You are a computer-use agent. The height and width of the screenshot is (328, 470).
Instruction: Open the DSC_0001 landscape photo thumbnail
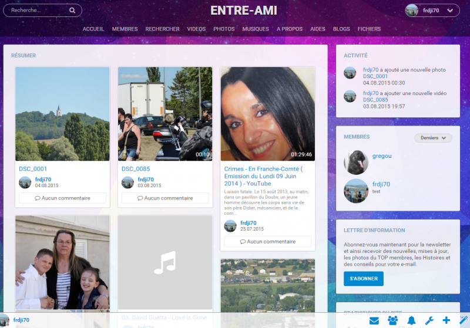pos(62,114)
